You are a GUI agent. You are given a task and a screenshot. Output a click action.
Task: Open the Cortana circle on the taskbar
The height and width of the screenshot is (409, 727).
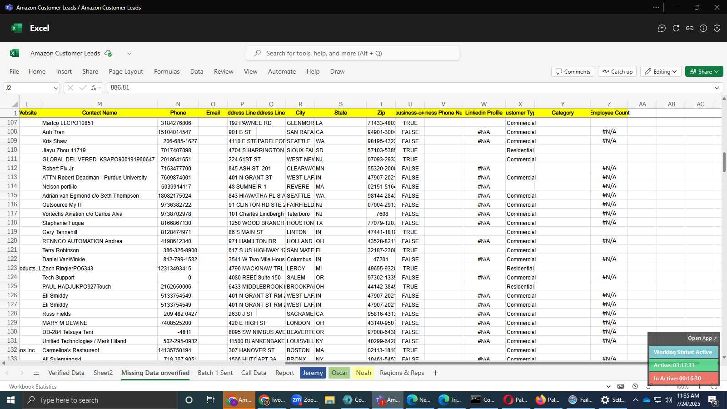tap(189, 400)
